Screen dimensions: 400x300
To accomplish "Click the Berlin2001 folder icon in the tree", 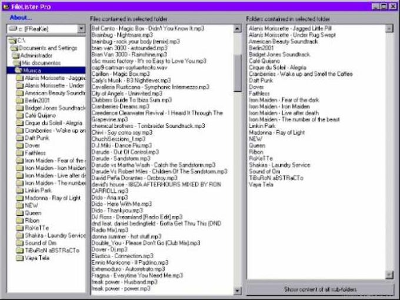I will point(19,101).
